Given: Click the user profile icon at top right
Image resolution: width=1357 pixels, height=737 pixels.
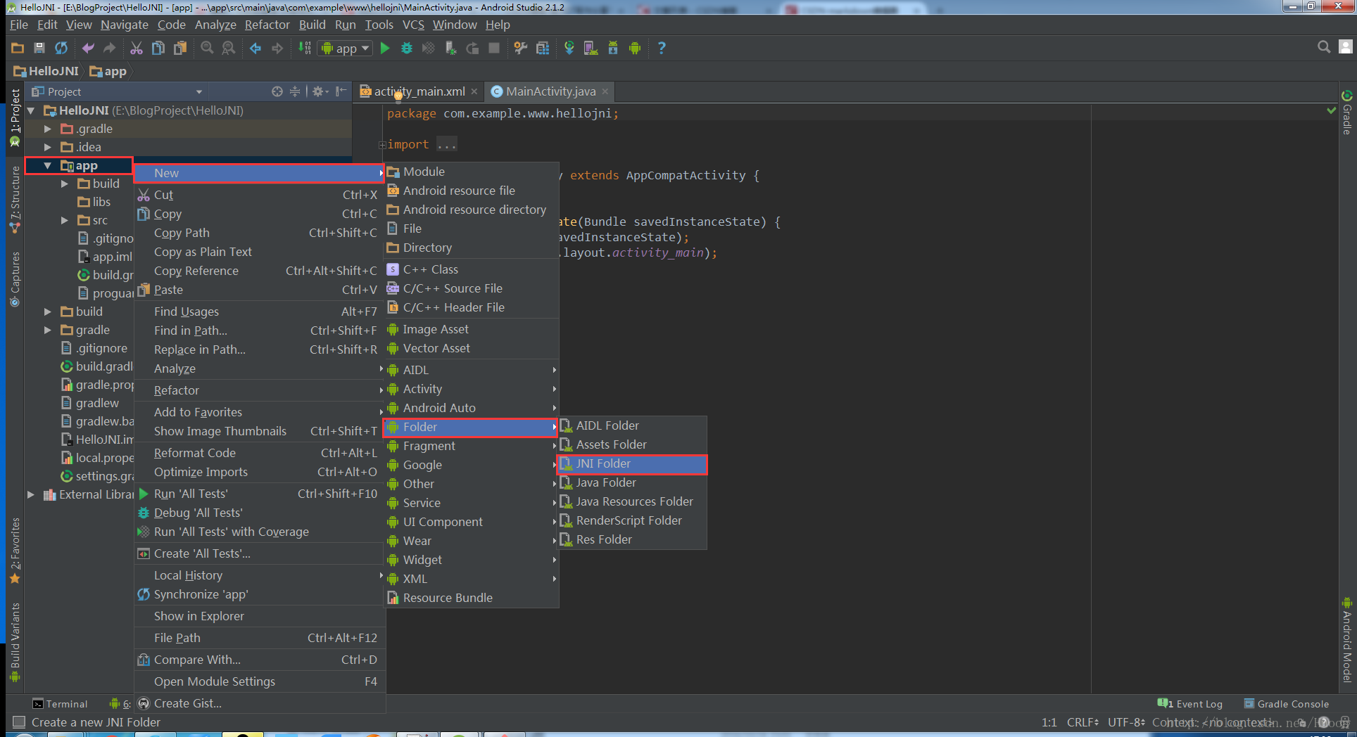Looking at the screenshot, I should pos(1346,47).
